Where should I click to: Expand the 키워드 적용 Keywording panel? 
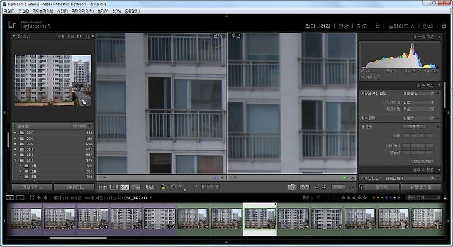tap(439, 170)
